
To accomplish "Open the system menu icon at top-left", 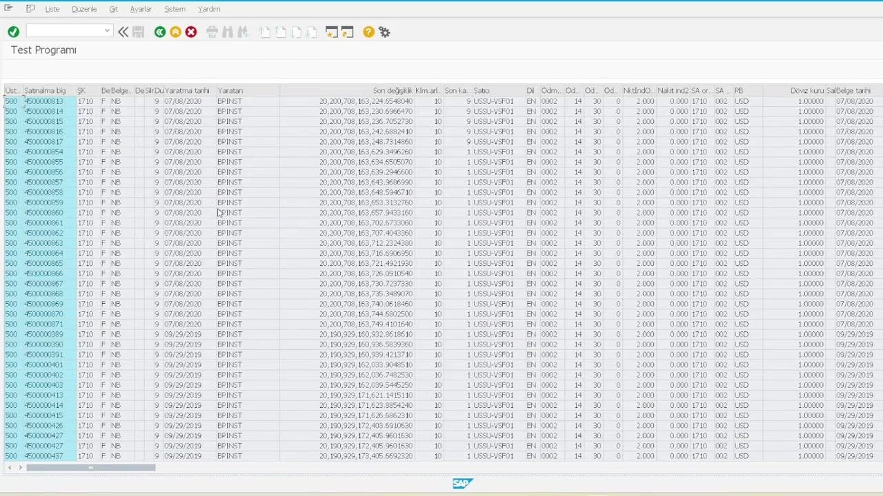I will pos(8,8).
